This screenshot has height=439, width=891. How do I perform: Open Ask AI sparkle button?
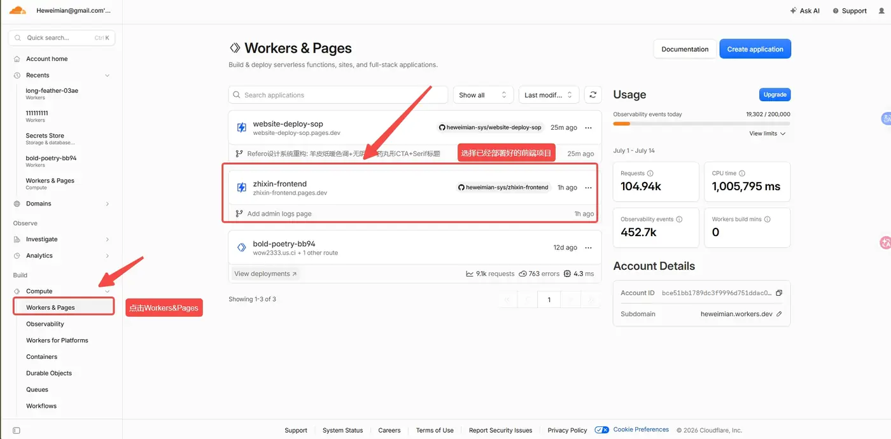[x=804, y=11]
